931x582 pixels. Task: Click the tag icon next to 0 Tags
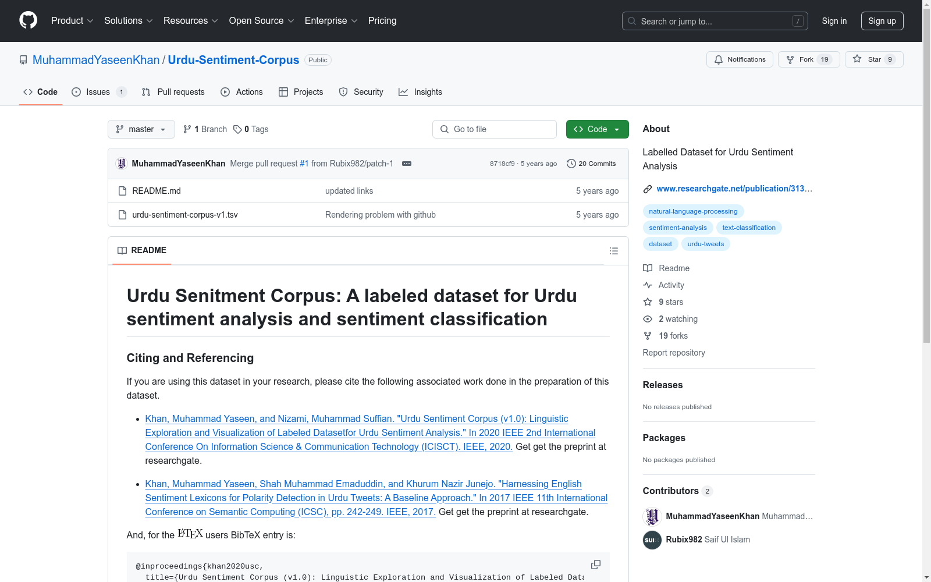(237, 129)
